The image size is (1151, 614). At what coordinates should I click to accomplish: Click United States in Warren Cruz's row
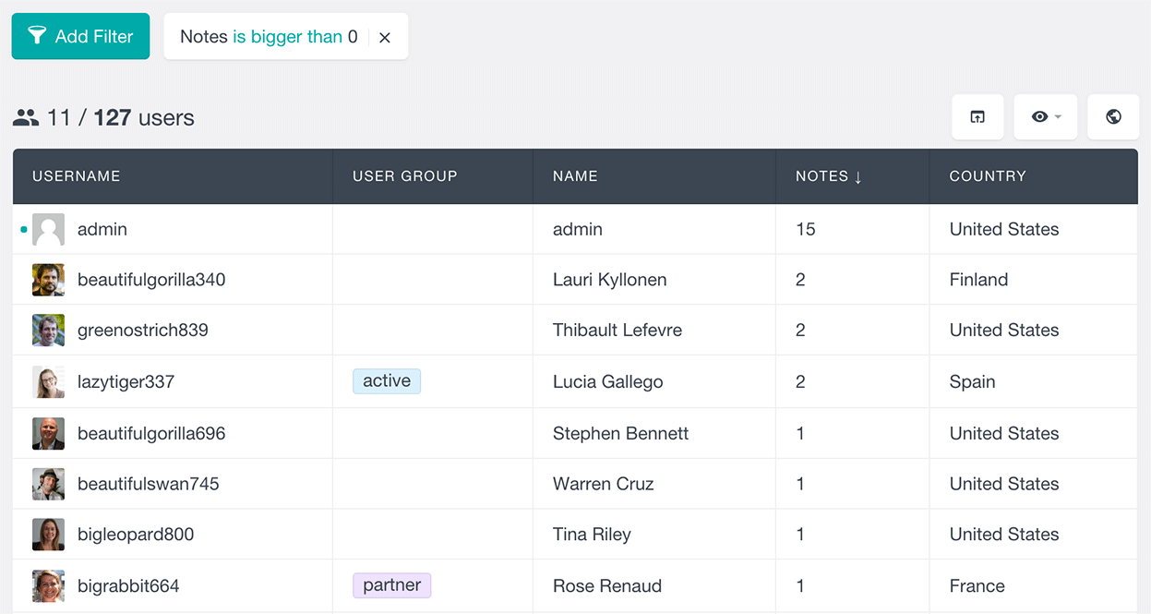coord(1004,484)
